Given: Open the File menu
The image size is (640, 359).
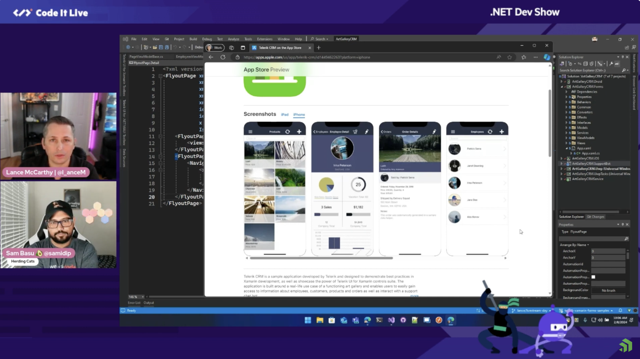Looking at the screenshot, I should 134,39.
